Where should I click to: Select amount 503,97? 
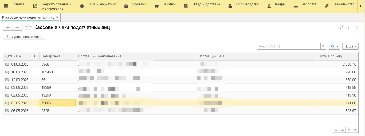[x=351, y=111]
